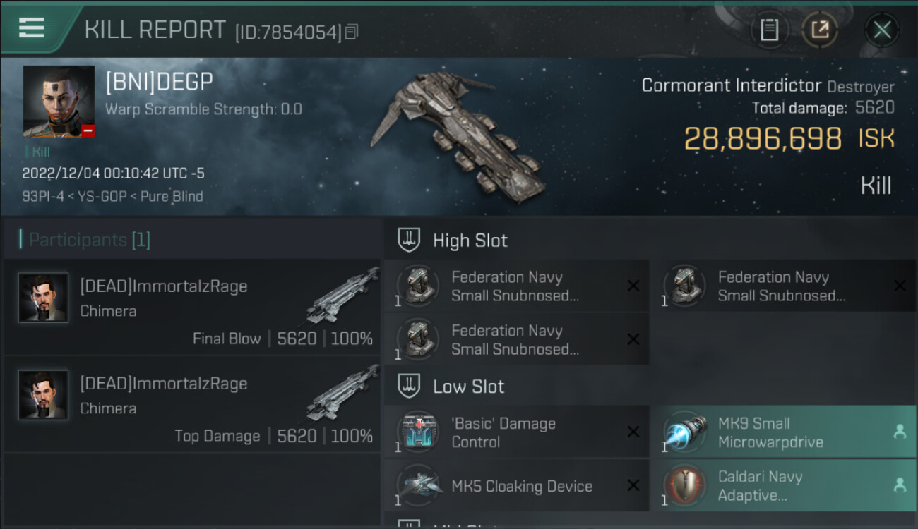Close the kill report window

pyautogui.click(x=882, y=30)
